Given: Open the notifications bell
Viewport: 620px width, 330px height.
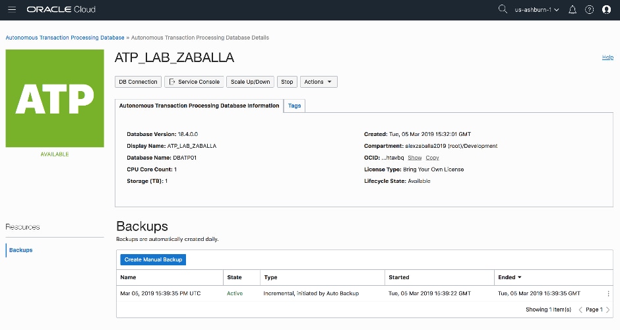Looking at the screenshot, I should pos(573,9).
